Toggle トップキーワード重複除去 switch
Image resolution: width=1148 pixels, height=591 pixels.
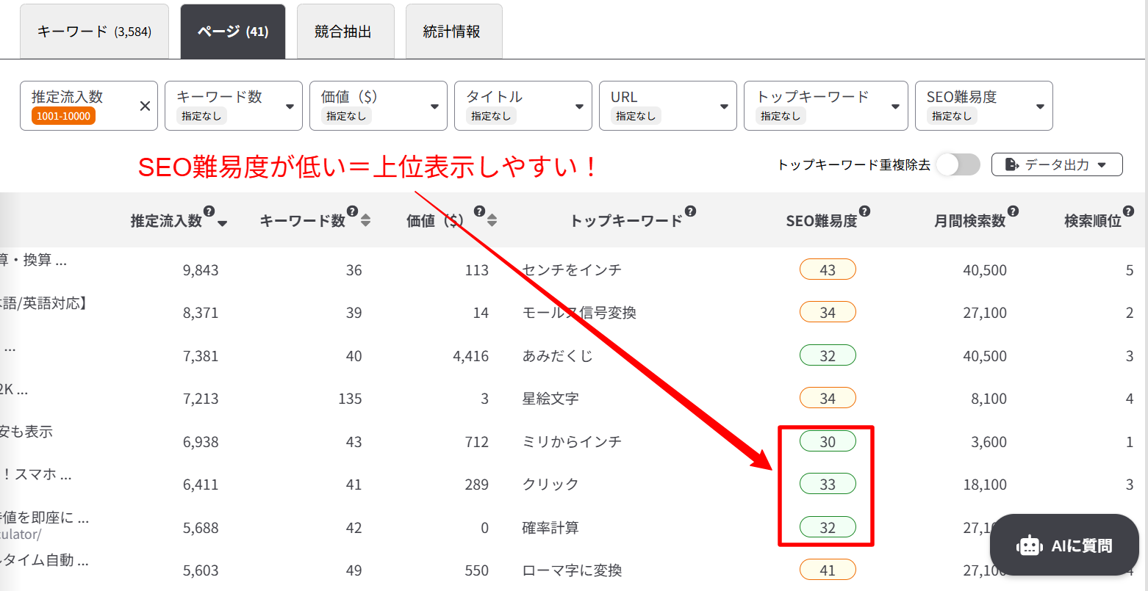click(x=958, y=164)
